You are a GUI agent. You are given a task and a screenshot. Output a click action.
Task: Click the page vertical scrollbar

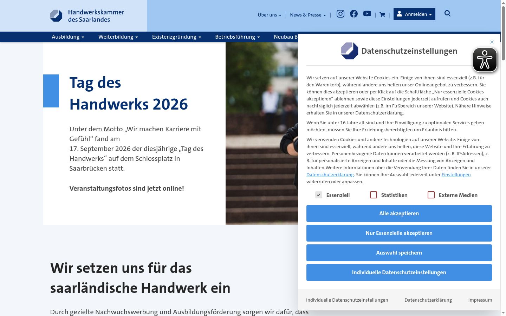coord(503,158)
